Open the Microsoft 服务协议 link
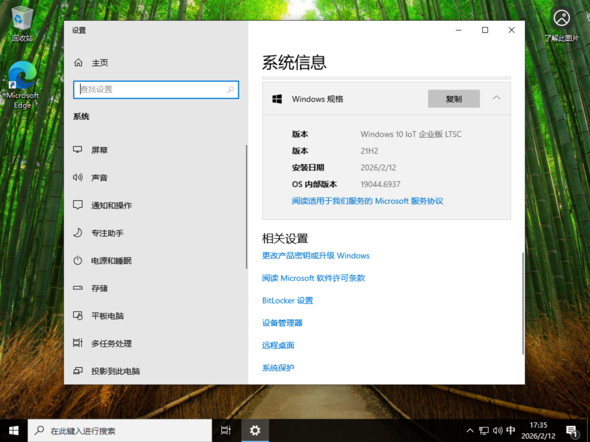Viewport: 590px width, 442px height. coord(368,201)
